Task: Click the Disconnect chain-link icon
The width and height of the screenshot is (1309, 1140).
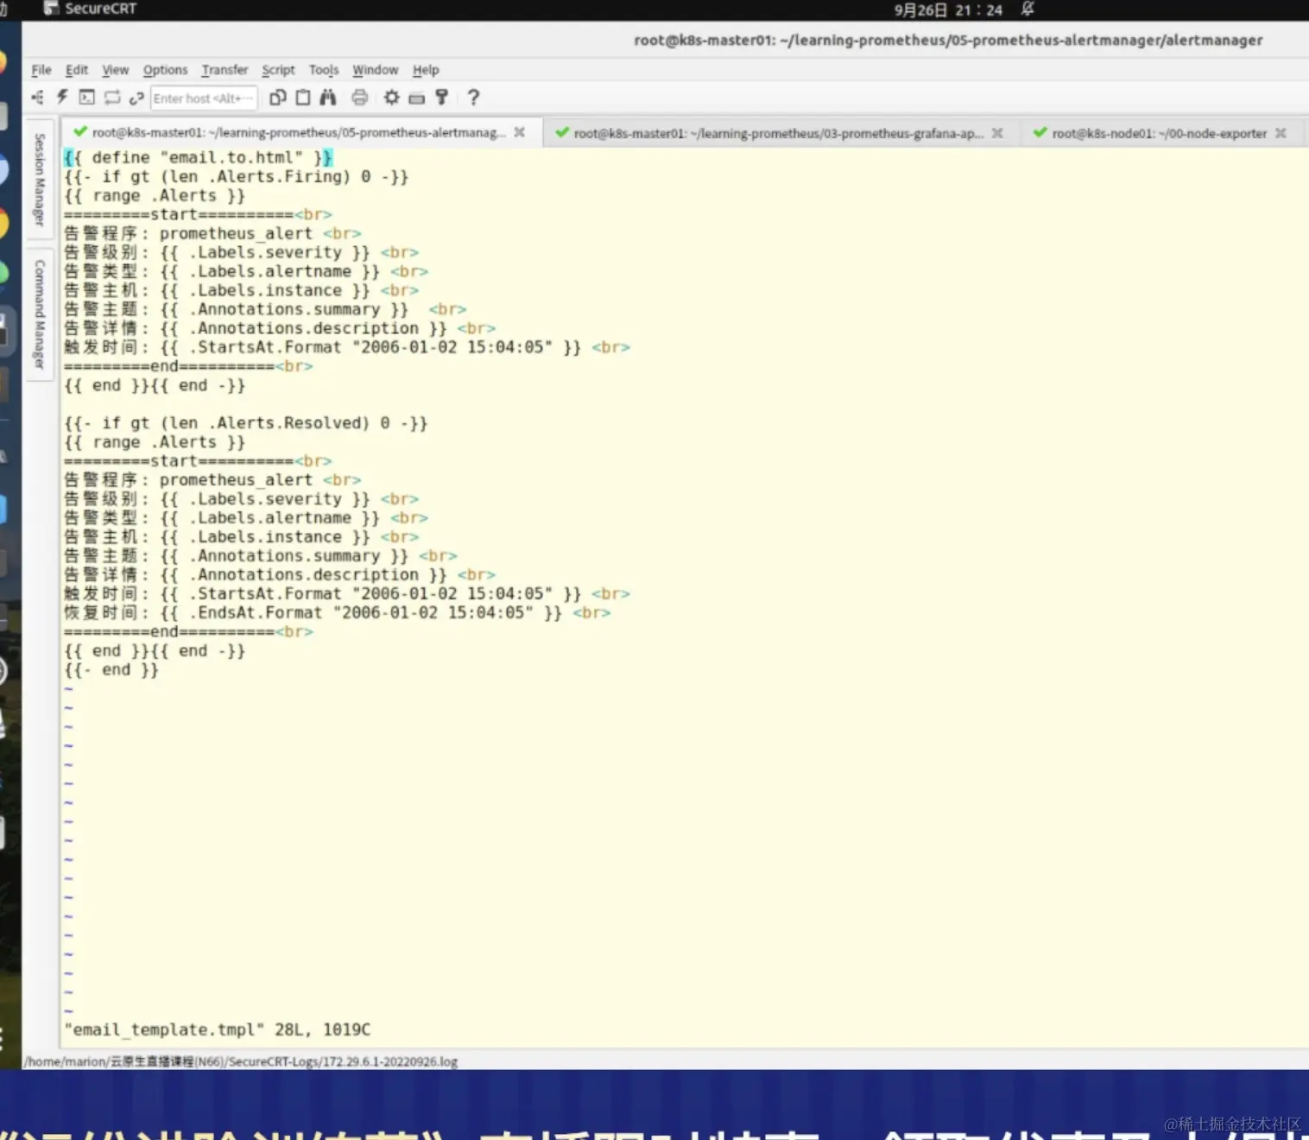Action: (x=136, y=98)
